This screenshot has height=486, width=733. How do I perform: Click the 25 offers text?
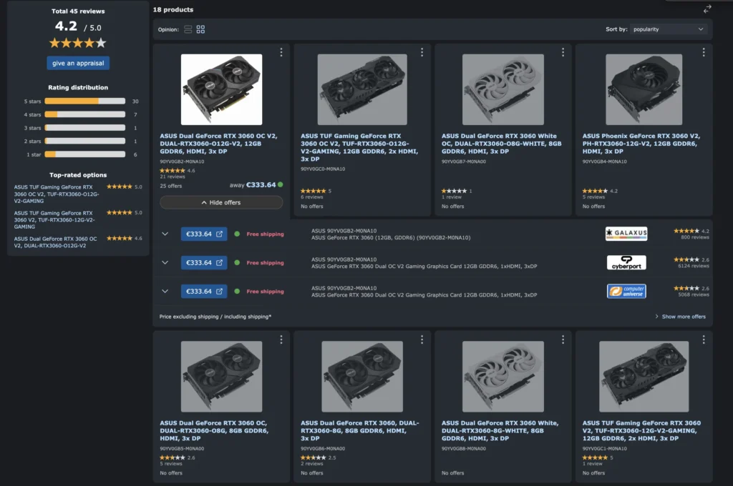(x=170, y=186)
